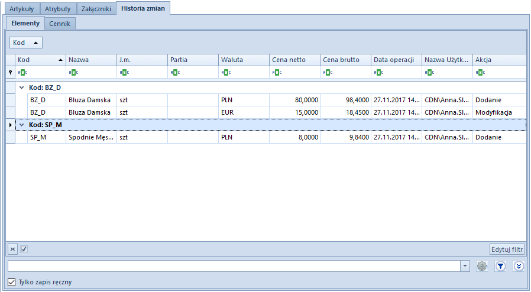The width and height of the screenshot is (531, 292).
Task: Clear the filter with the X button
Action: 12,249
